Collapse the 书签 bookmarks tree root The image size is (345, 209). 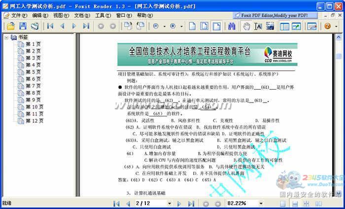(x=6, y=37)
